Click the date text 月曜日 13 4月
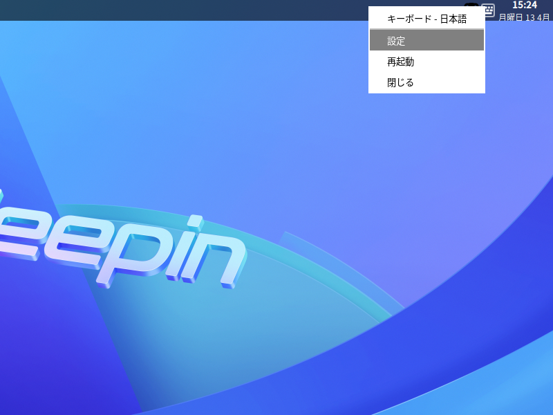553x415 pixels. click(x=524, y=17)
